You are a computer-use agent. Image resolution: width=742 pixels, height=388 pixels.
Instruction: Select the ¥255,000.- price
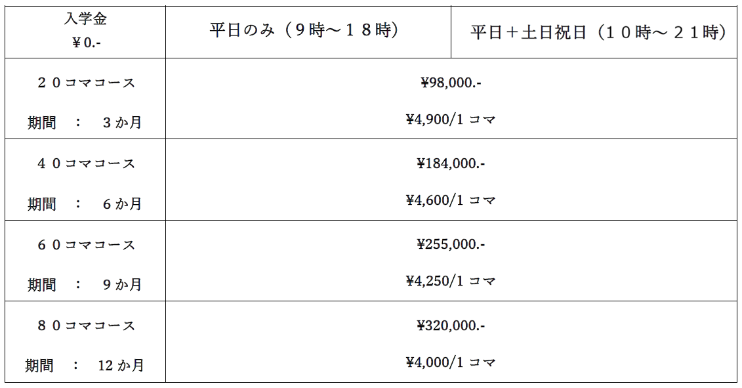[451, 245]
